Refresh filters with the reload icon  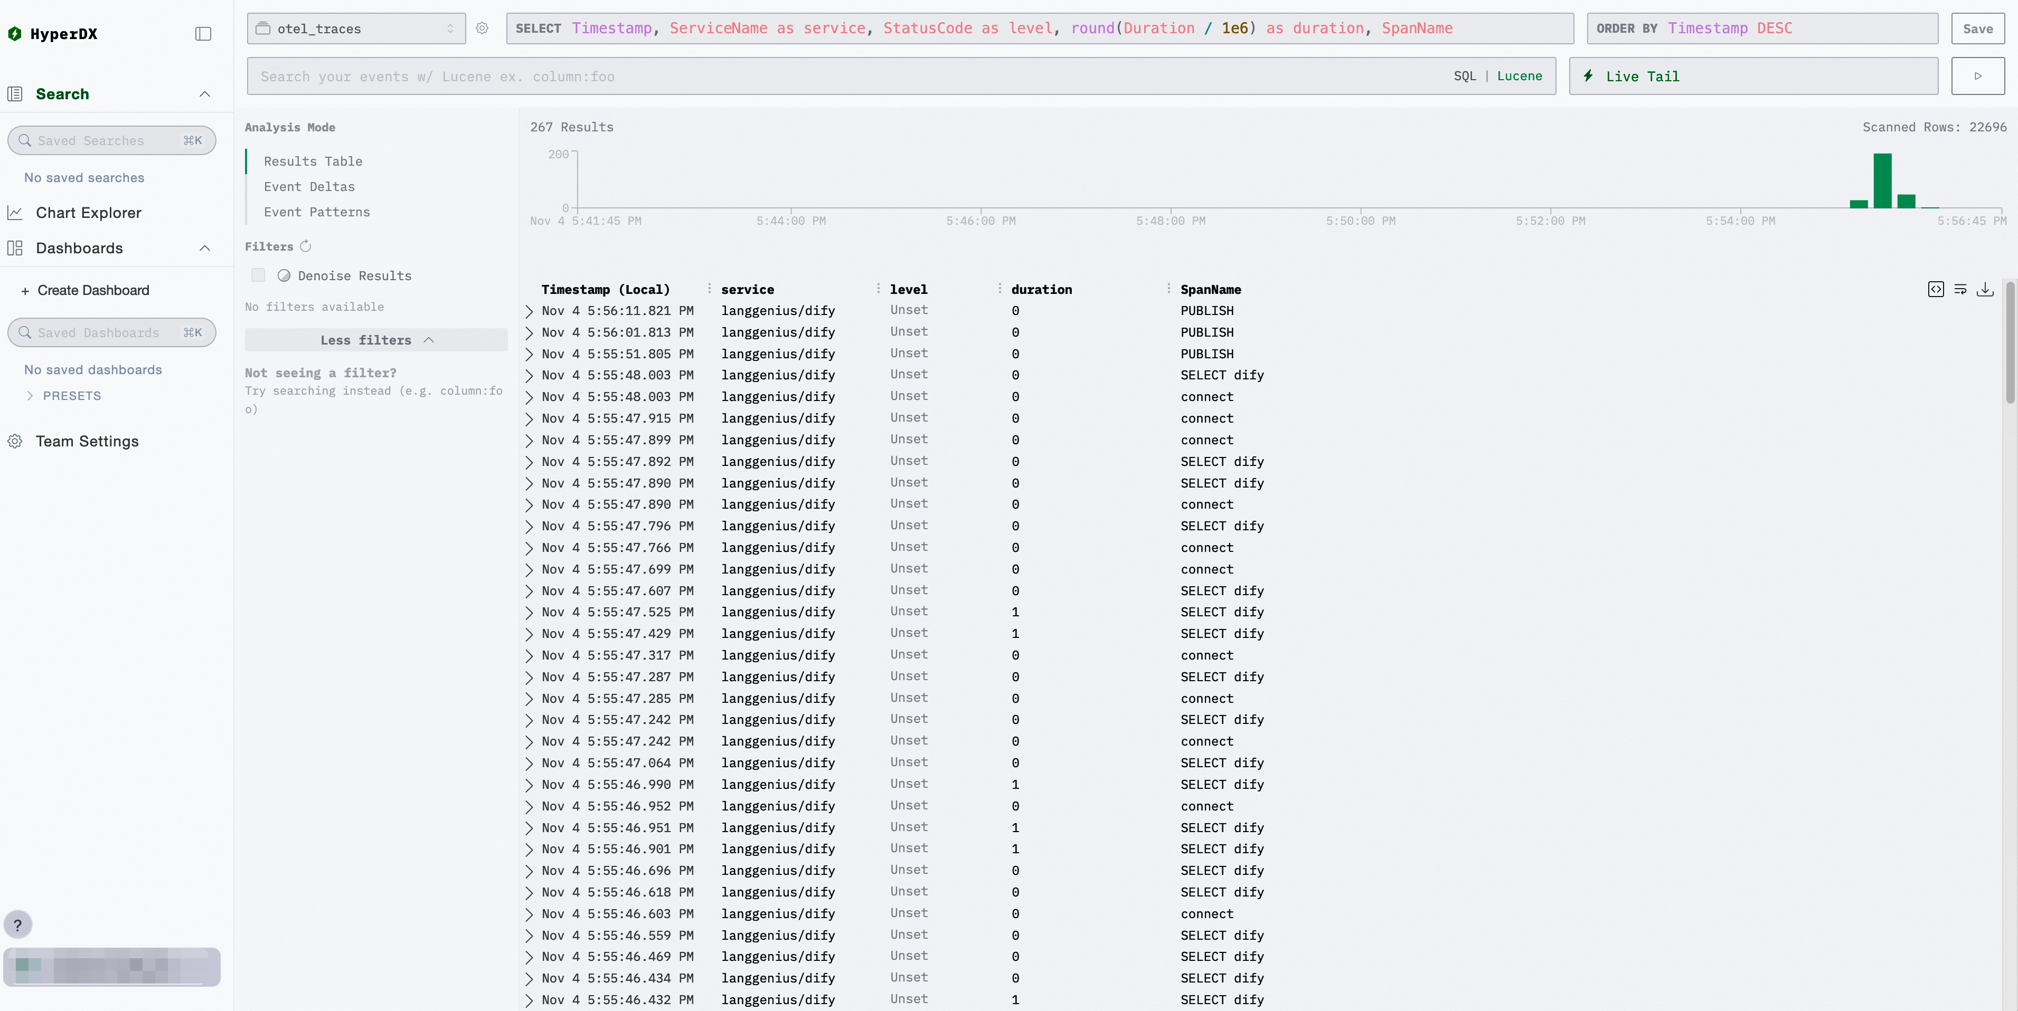[306, 246]
